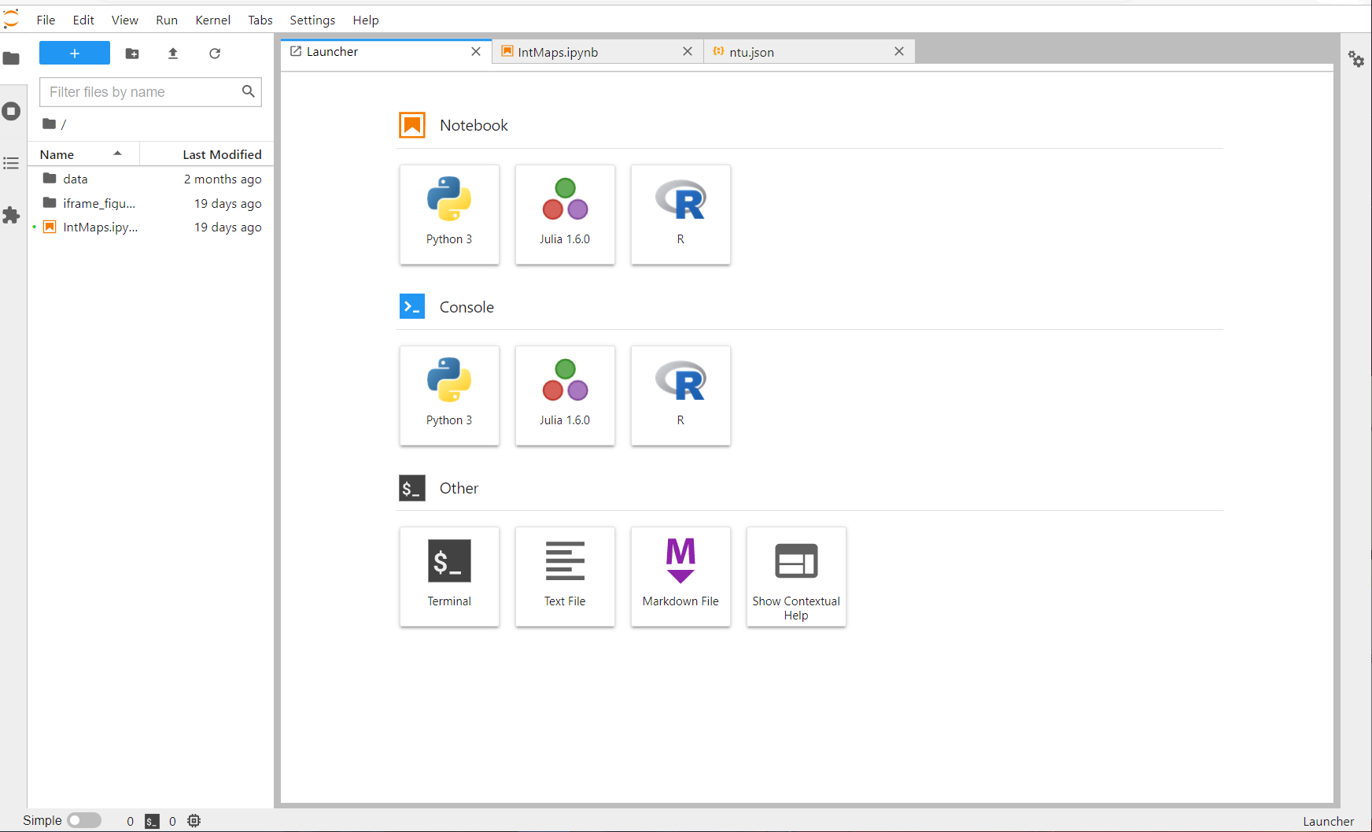
Task: Click the filter search magnifier icon
Action: click(249, 91)
